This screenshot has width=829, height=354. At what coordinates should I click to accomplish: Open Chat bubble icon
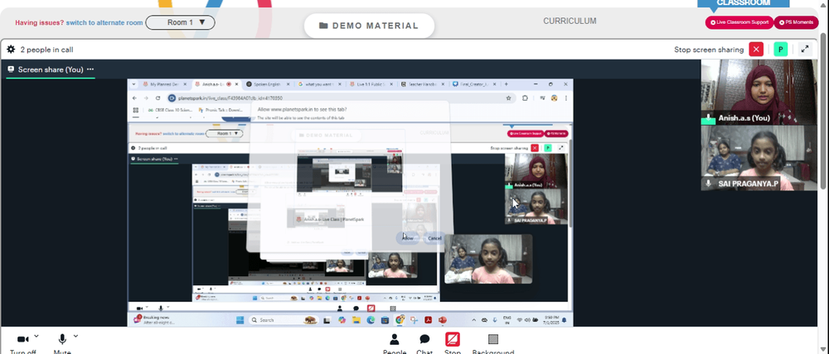(424, 339)
